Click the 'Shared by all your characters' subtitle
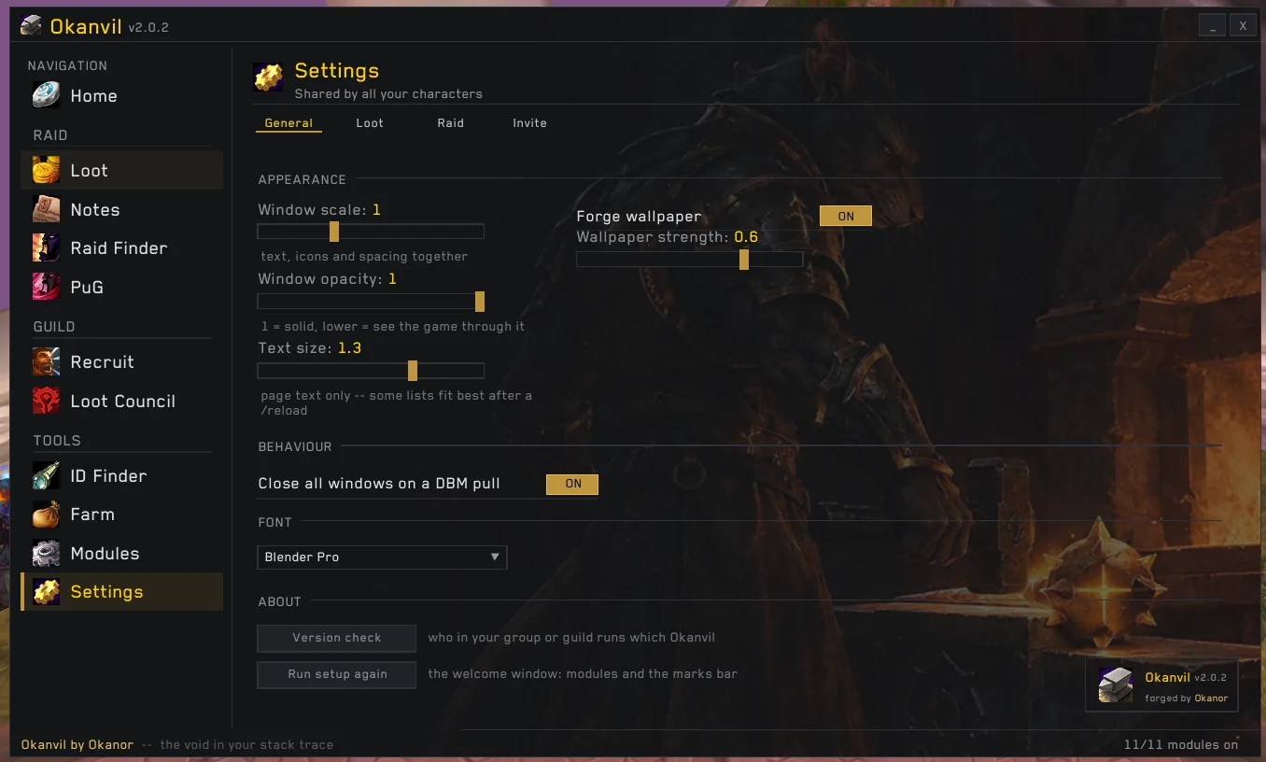The image size is (1266, 762). (x=388, y=93)
